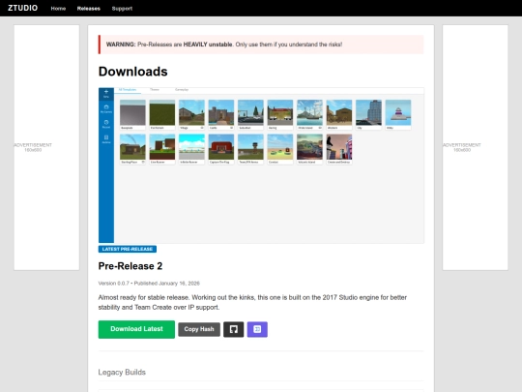Go to the Home page
The height and width of the screenshot is (392, 522).
click(58, 9)
